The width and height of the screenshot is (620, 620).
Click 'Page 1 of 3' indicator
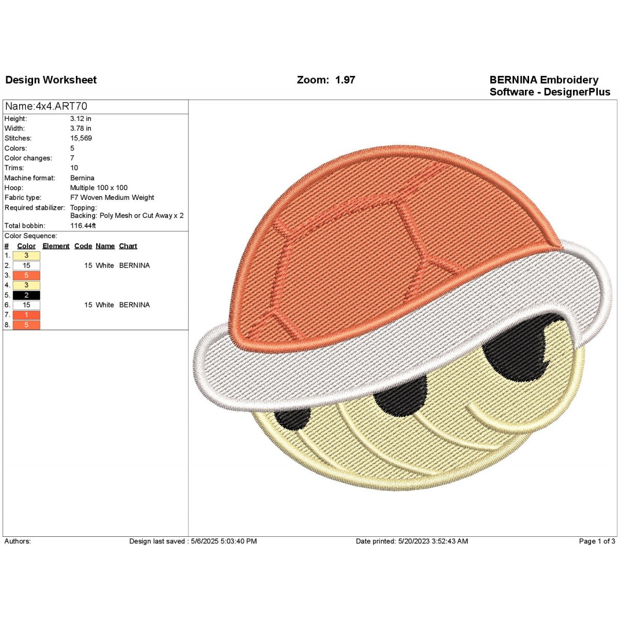(x=597, y=541)
